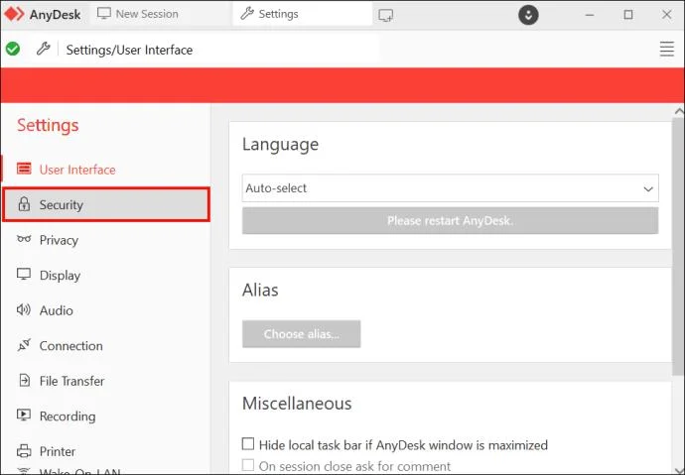Minimize the AnyDesk window

(590, 15)
